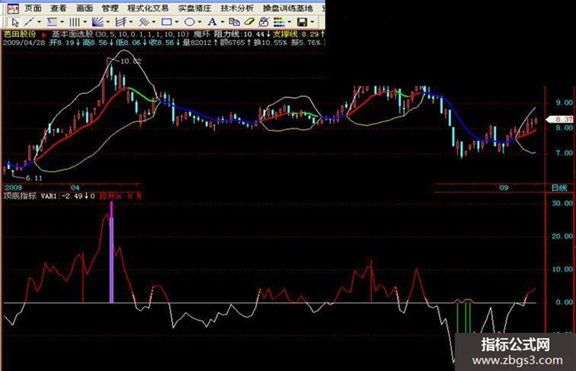Click the VAR1:-2.49 value
Viewport: 576px width, 371px height.
[x=62, y=196]
